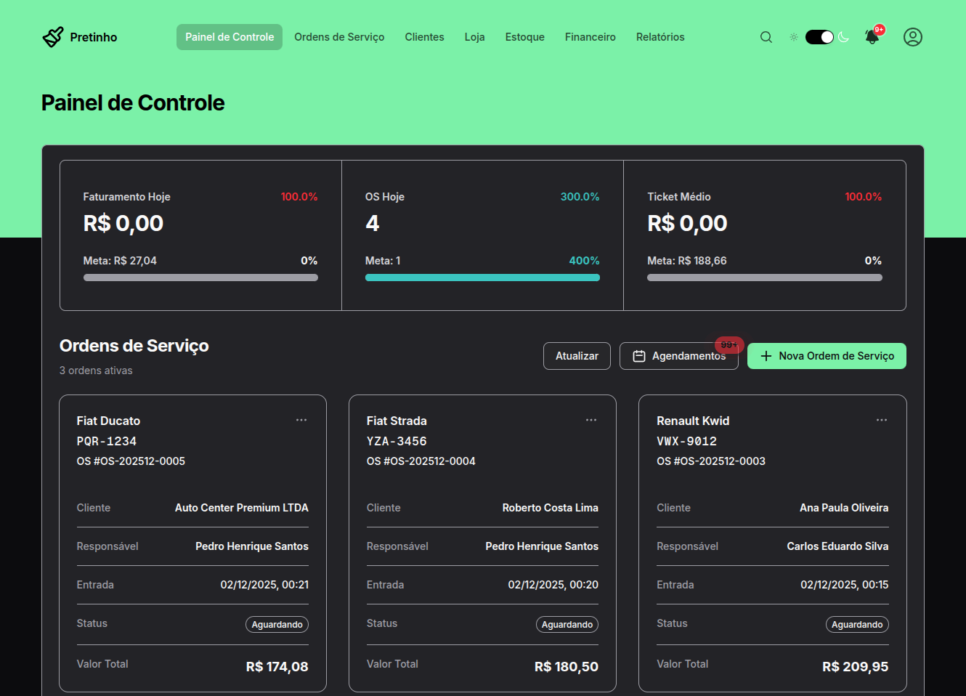
Task: Open the Clientes page
Action: [x=424, y=37]
